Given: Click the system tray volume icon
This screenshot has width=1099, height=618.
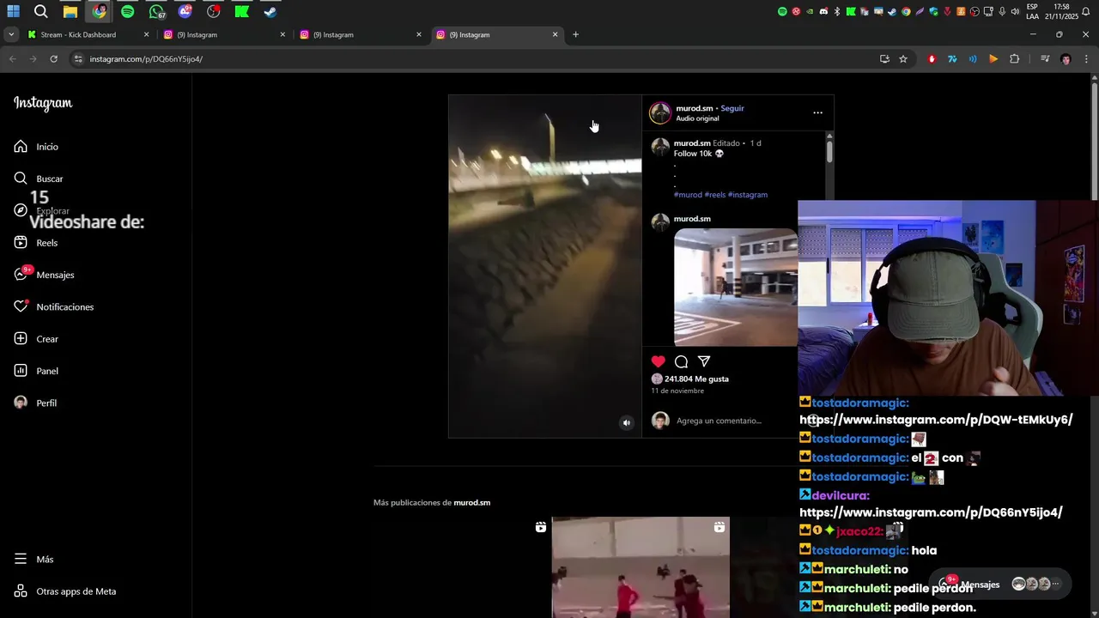Looking at the screenshot, I should 1015,12.
